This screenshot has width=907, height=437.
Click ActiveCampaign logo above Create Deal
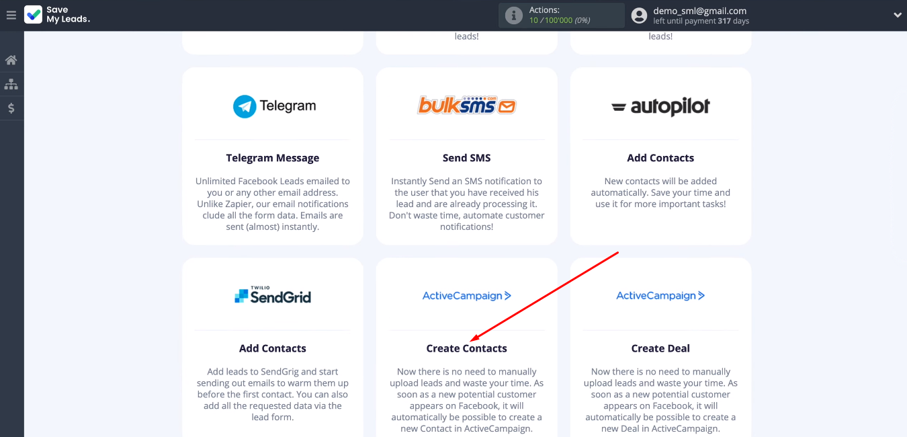[x=660, y=296]
